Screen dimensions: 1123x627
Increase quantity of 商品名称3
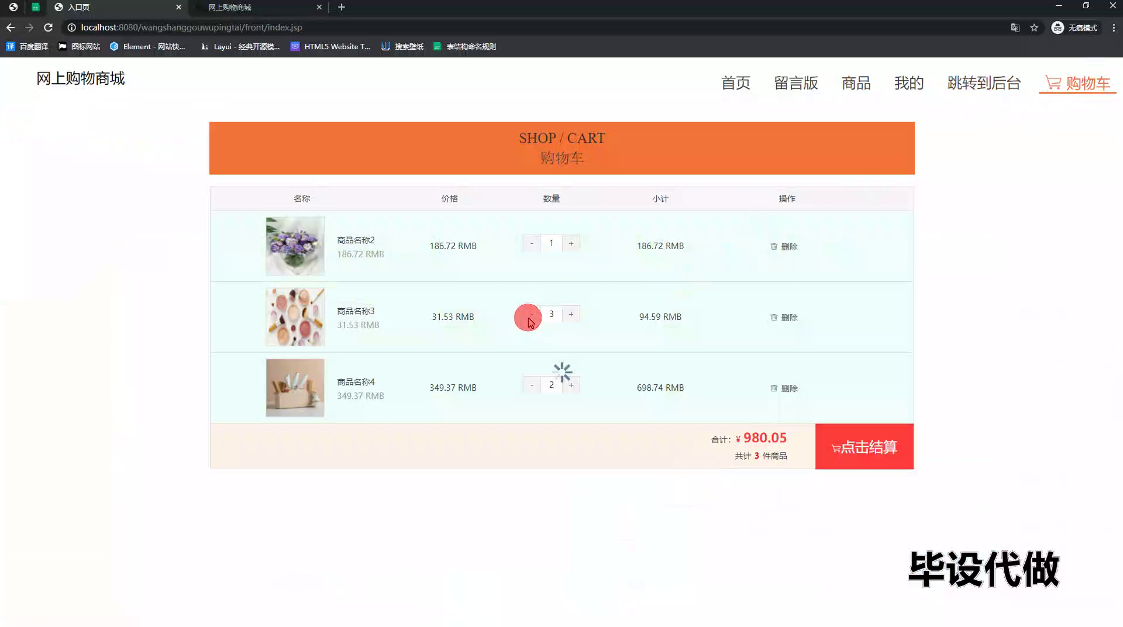[571, 314]
